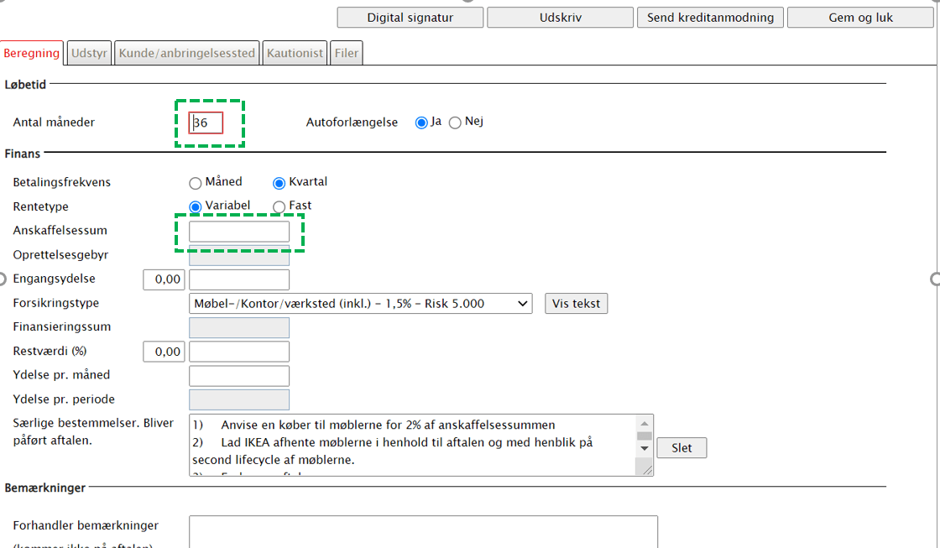
Task: Open the Kunde/anbringelsessted tab
Action: 187,53
